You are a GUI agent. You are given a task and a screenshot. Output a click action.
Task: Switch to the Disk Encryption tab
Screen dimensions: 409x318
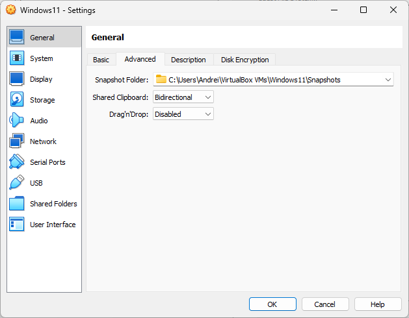coord(244,60)
